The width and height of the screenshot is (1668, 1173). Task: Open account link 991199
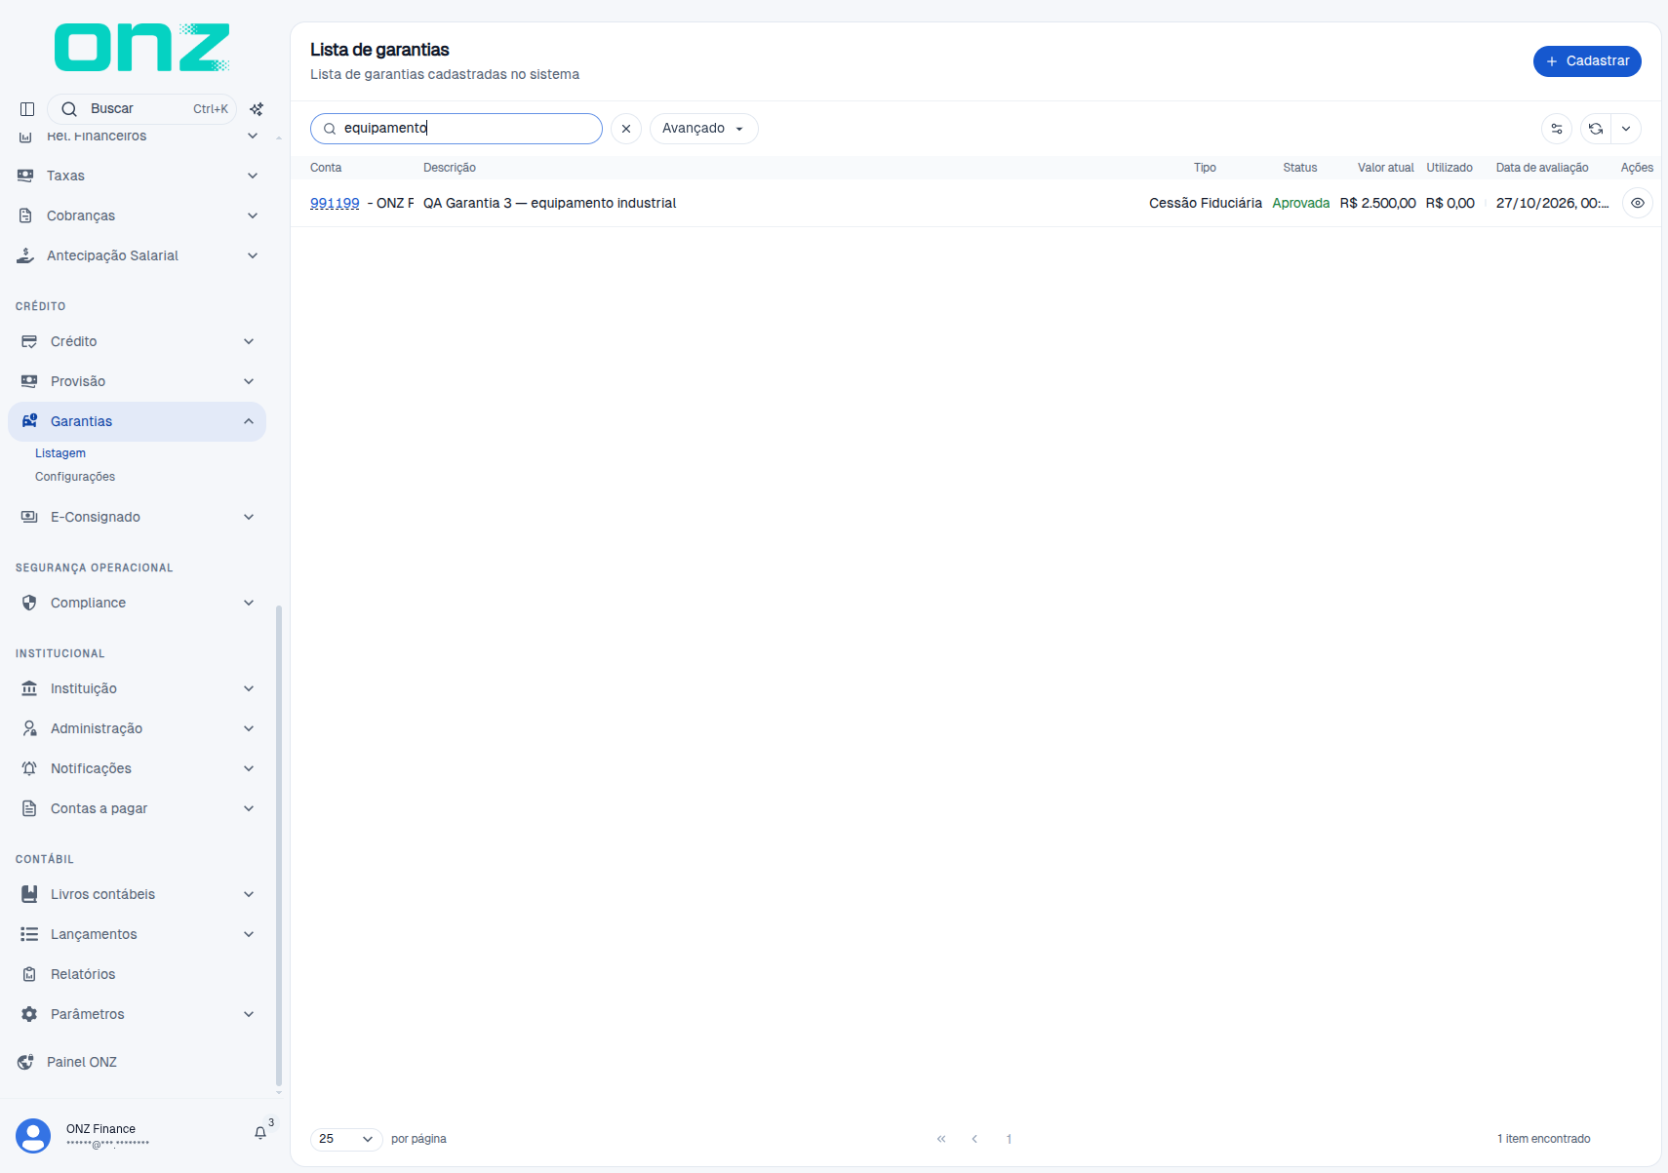335,203
